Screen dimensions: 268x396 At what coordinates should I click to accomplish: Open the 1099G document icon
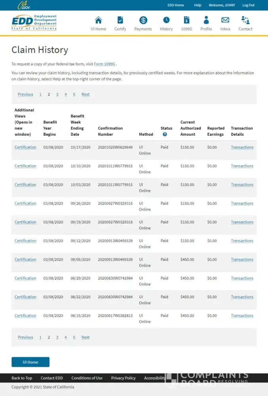pyautogui.click(x=186, y=20)
